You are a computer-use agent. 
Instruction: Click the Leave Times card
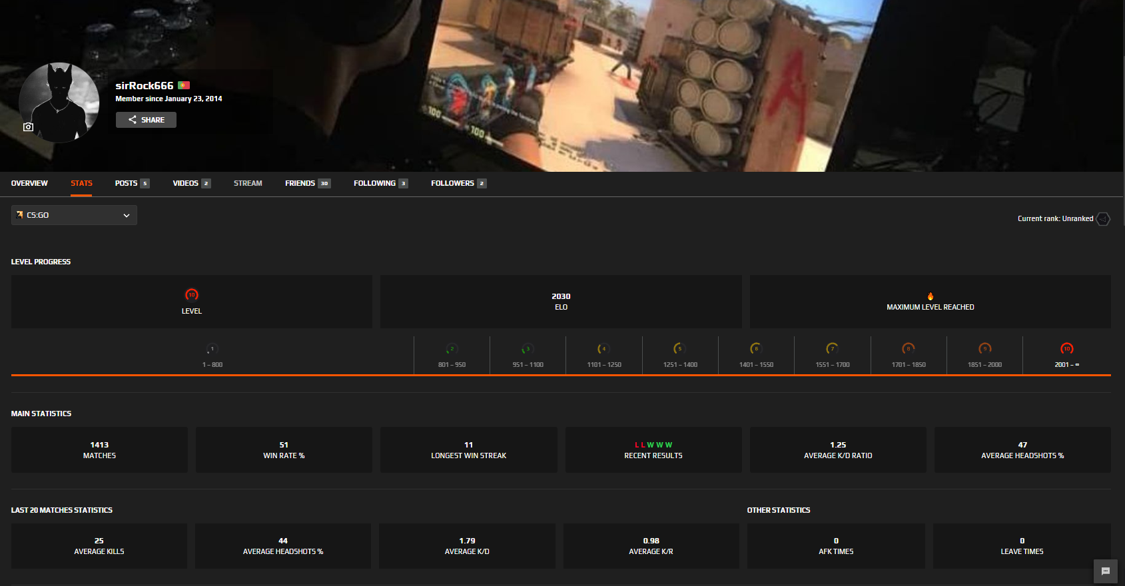coord(1022,546)
